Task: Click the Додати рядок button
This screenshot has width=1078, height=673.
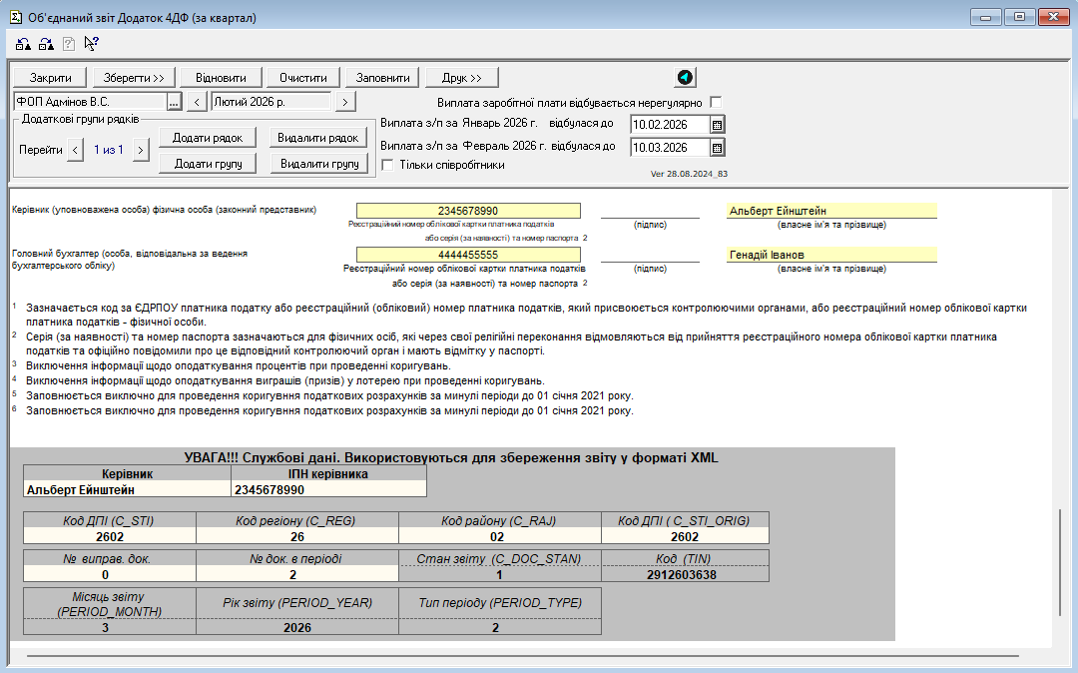Action: coord(208,138)
